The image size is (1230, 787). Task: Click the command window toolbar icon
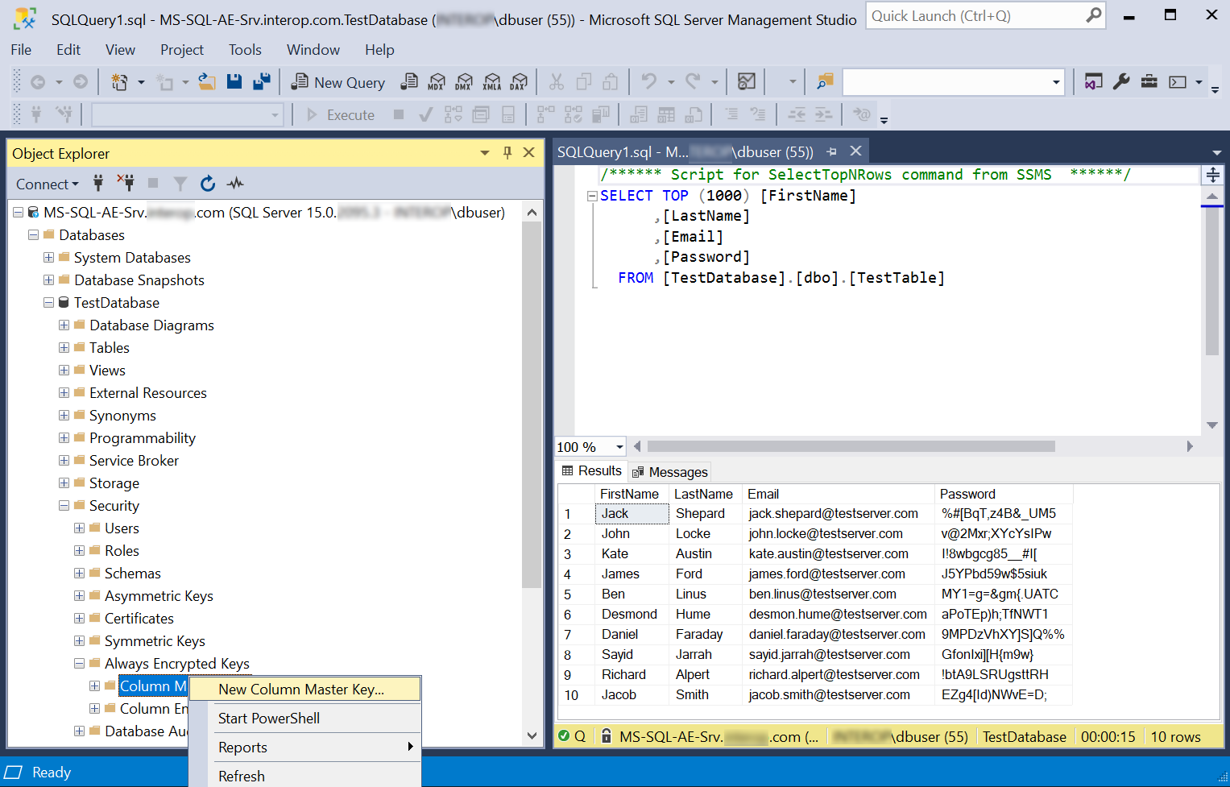click(1178, 81)
